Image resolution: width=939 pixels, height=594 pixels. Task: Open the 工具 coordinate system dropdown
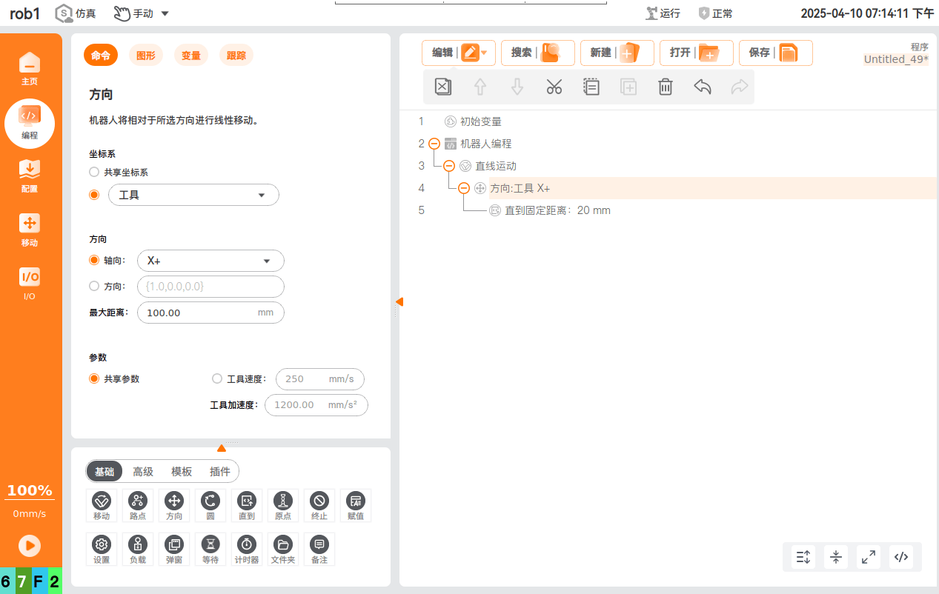pyautogui.click(x=193, y=195)
